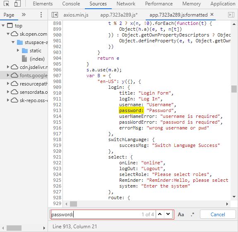
Task: Click the editor scroll right arrow
Action: (x=227, y=204)
